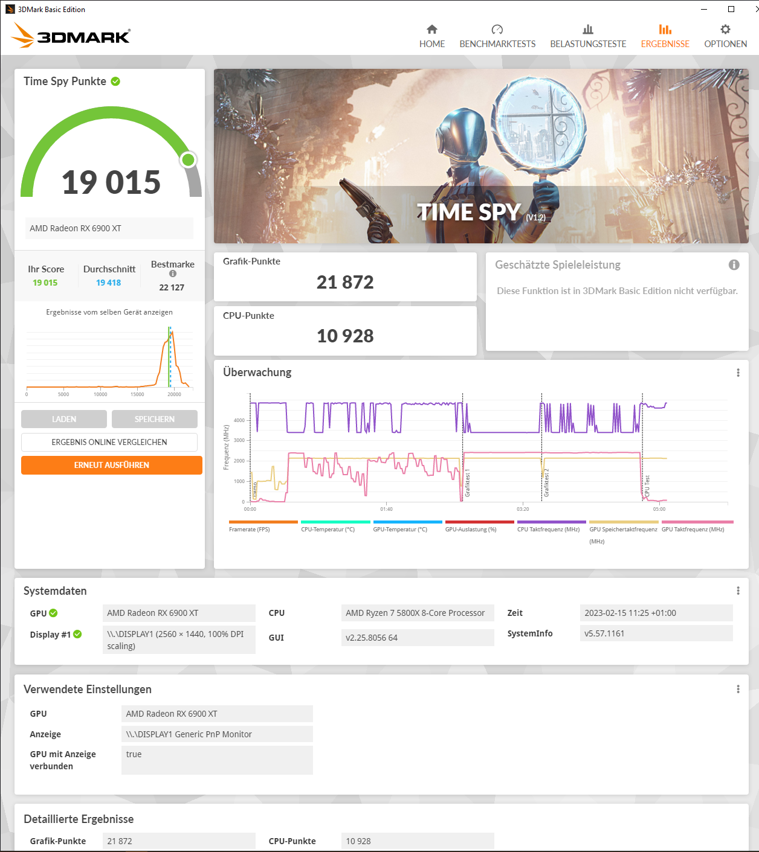Click the score distribution chart
Viewport: 759px width, 852px height.
[x=109, y=360]
